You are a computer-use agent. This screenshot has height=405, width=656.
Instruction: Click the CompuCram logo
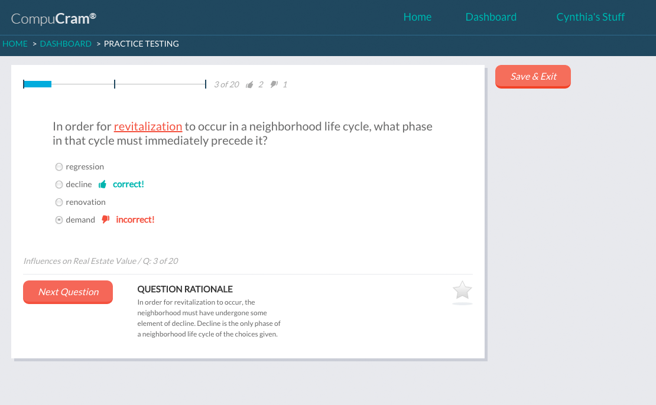tap(54, 18)
